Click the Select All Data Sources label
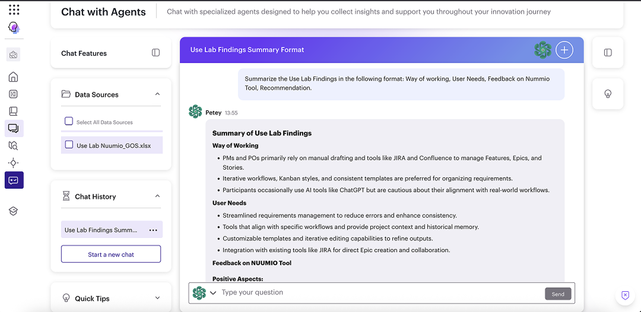 (104, 122)
